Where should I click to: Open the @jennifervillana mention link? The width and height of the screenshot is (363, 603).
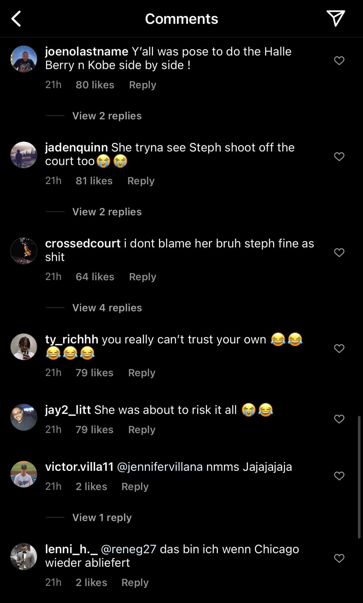[x=160, y=467]
